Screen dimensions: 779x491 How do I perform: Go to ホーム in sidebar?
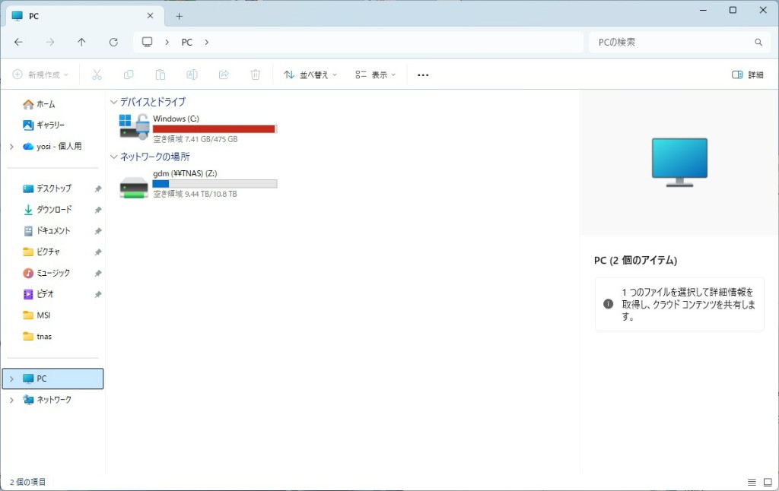click(40, 104)
